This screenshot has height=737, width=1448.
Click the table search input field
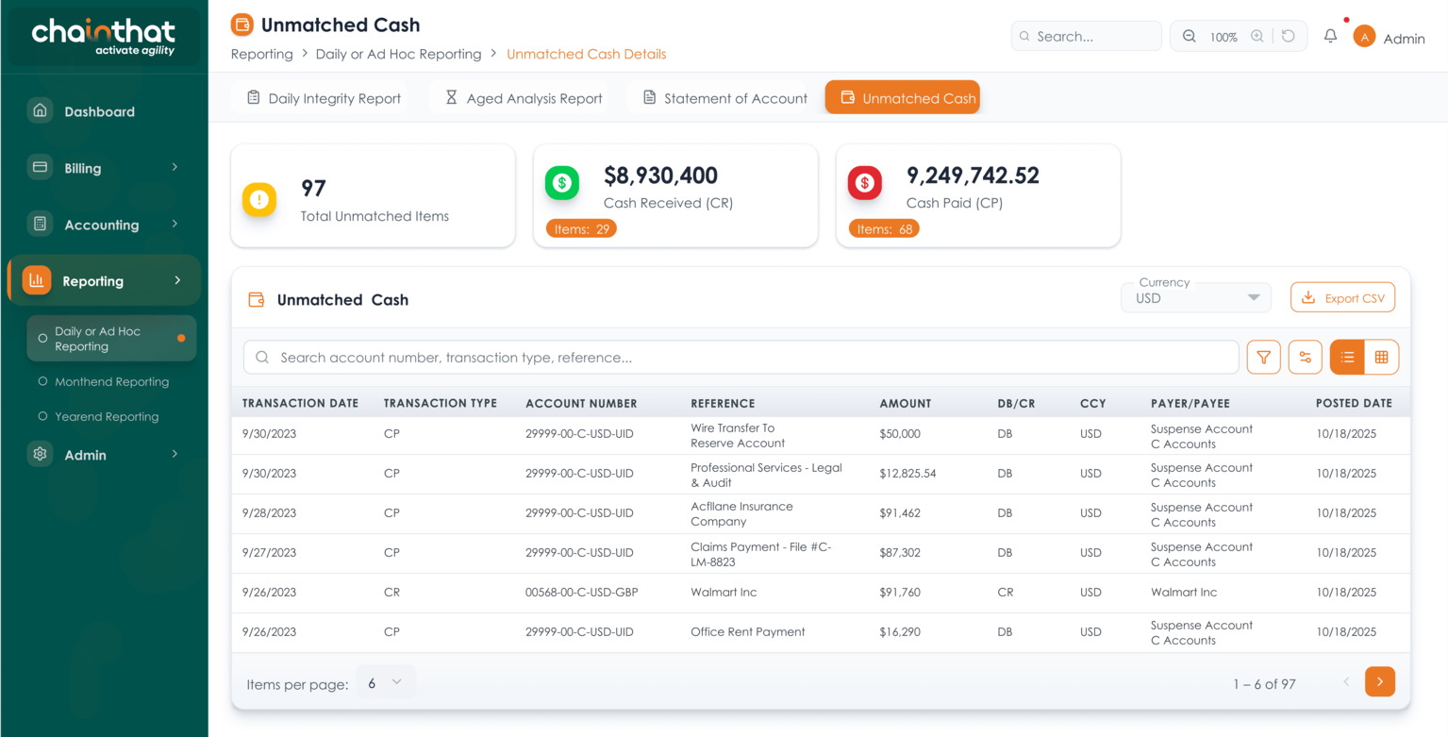[741, 358]
